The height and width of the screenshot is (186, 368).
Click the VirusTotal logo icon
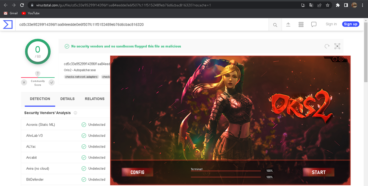tap(8, 24)
